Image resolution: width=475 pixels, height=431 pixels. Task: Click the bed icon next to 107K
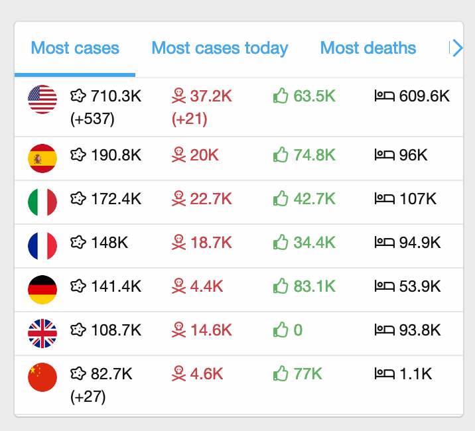point(384,198)
